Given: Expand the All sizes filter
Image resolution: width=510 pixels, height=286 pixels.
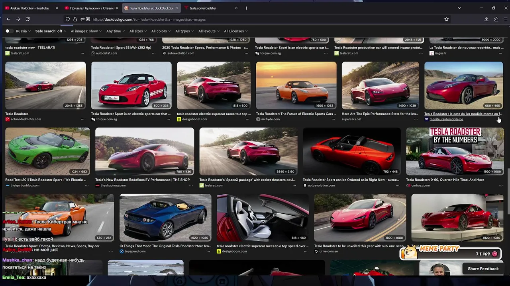Looking at the screenshot, I should click(x=138, y=31).
